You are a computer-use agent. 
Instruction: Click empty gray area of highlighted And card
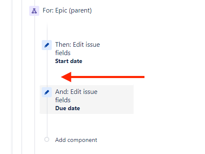tap(116, 99)
